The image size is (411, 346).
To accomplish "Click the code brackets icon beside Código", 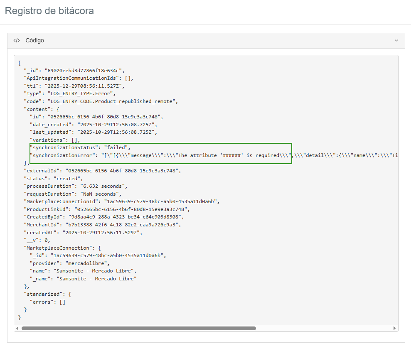I will (17, 40).
